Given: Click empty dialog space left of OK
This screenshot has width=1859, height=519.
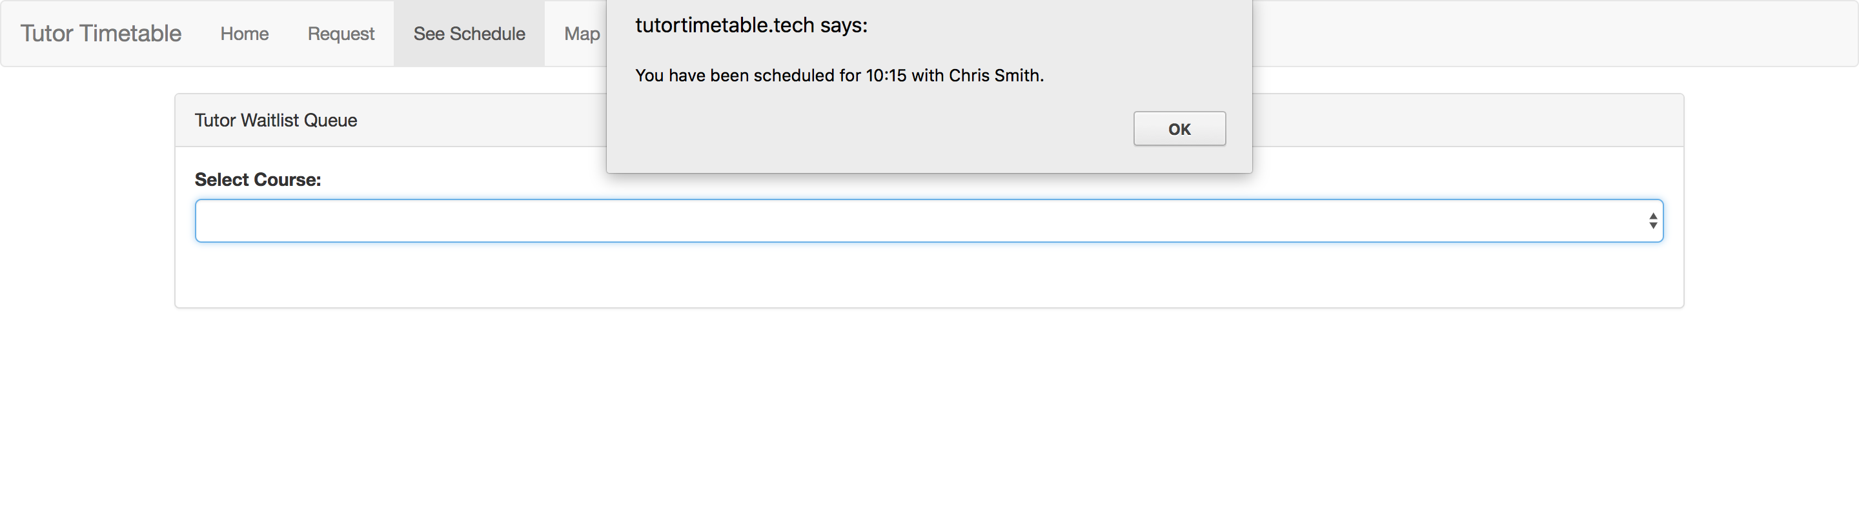Looking at the screenshot, I should [866, 130].
